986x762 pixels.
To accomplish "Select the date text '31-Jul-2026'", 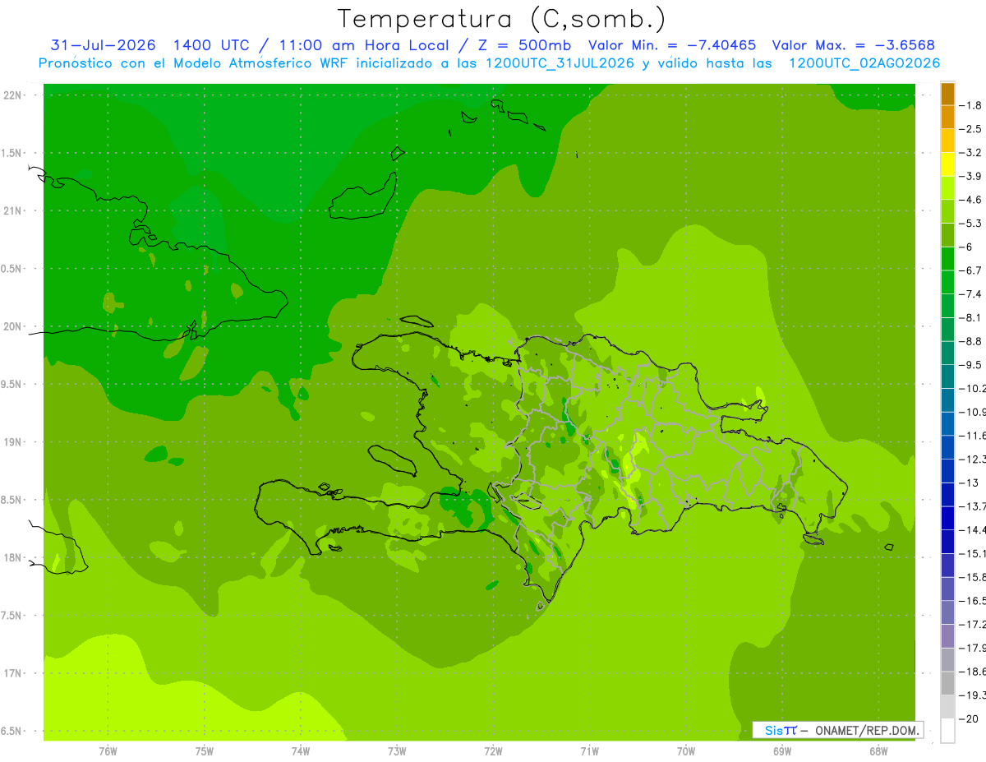I will coord(103,45).
